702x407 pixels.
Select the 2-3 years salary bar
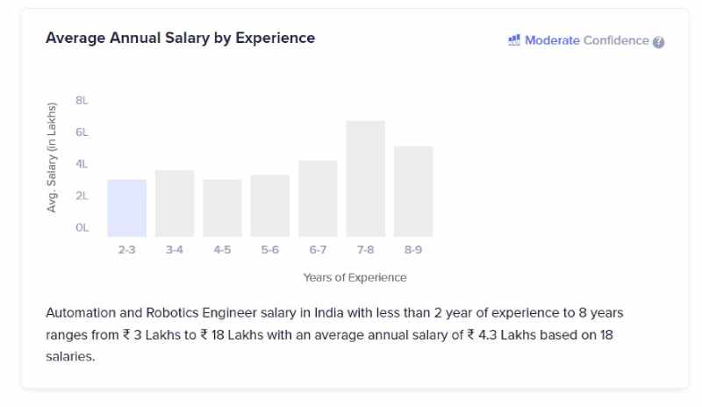coord(126,208)
